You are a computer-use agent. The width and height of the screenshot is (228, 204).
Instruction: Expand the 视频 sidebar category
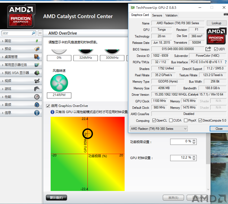click(x=21, y=81)
